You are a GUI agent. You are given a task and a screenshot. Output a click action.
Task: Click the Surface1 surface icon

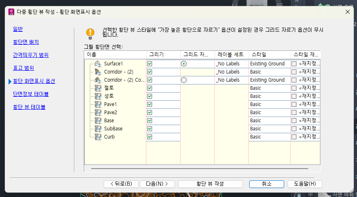[x=98, y=64]
